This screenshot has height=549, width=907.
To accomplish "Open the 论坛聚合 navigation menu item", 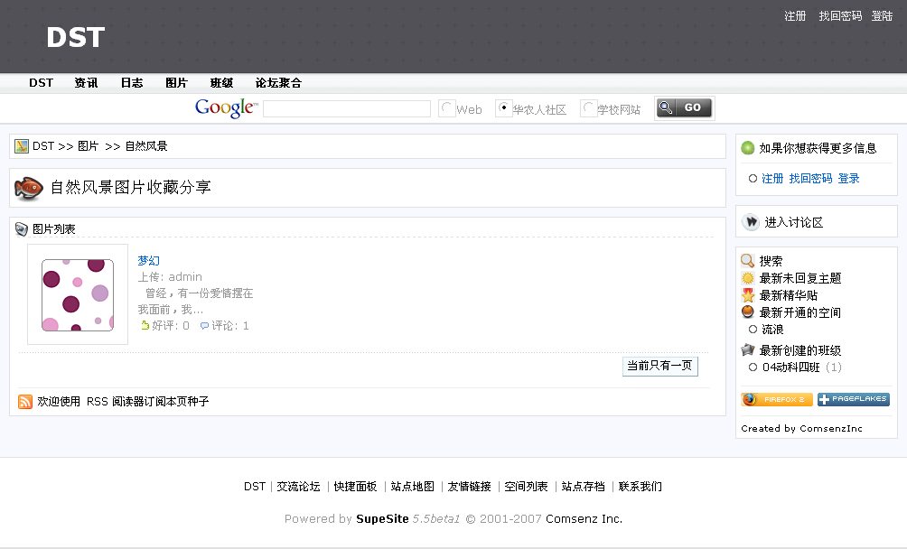I will pos(278,83).
